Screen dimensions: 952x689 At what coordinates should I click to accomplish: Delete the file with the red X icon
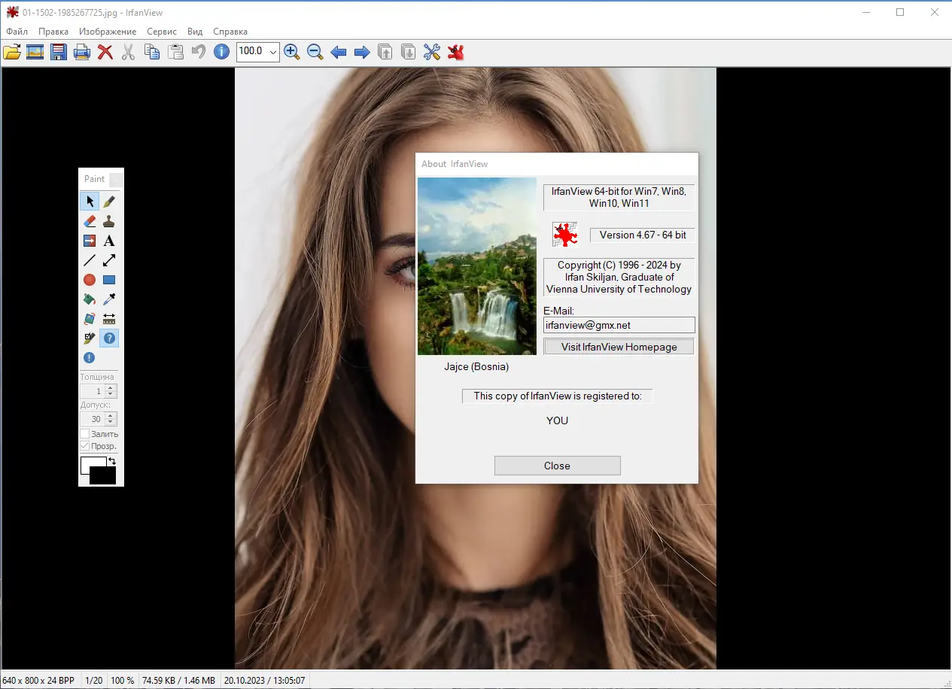[105, 52]
